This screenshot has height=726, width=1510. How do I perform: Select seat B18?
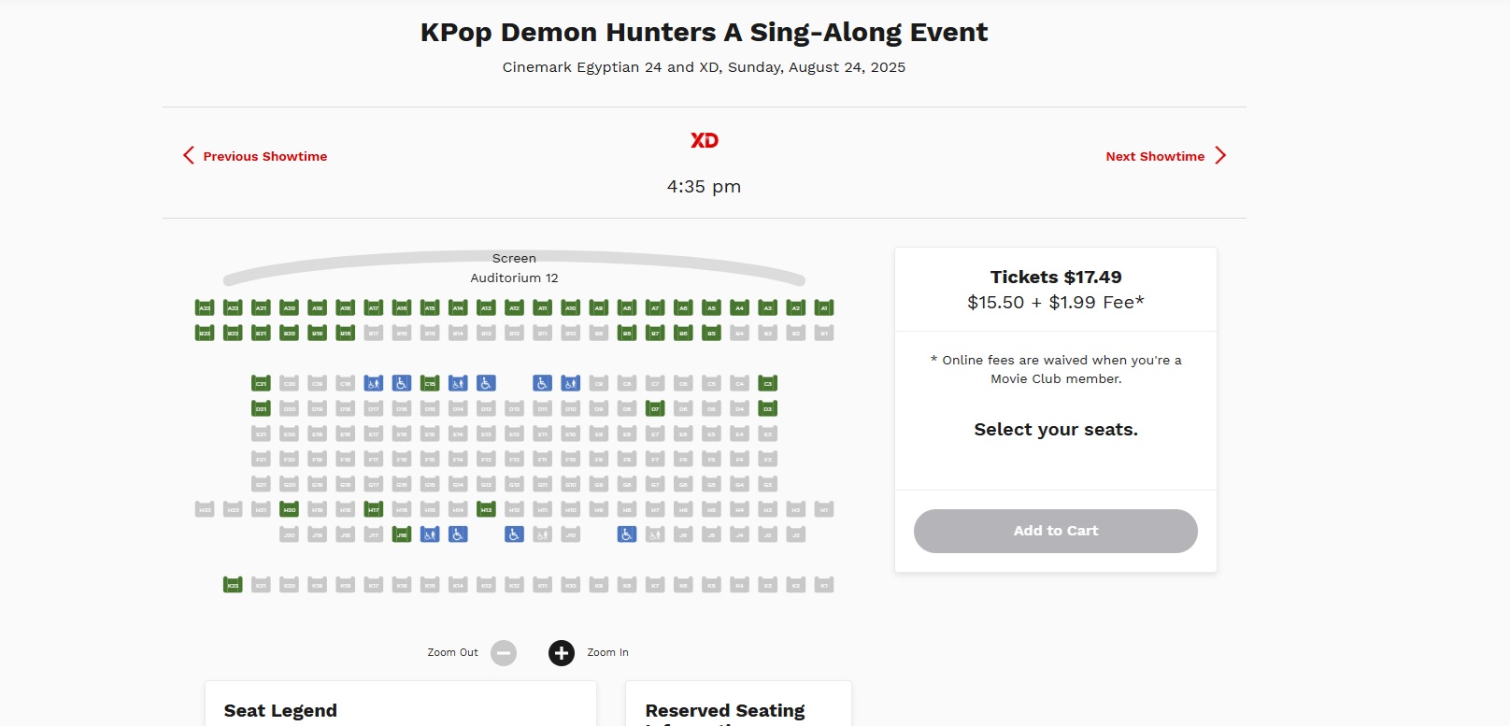pos(346,333)
